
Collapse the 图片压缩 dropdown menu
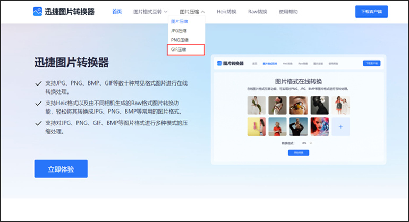tap(192, 12)
